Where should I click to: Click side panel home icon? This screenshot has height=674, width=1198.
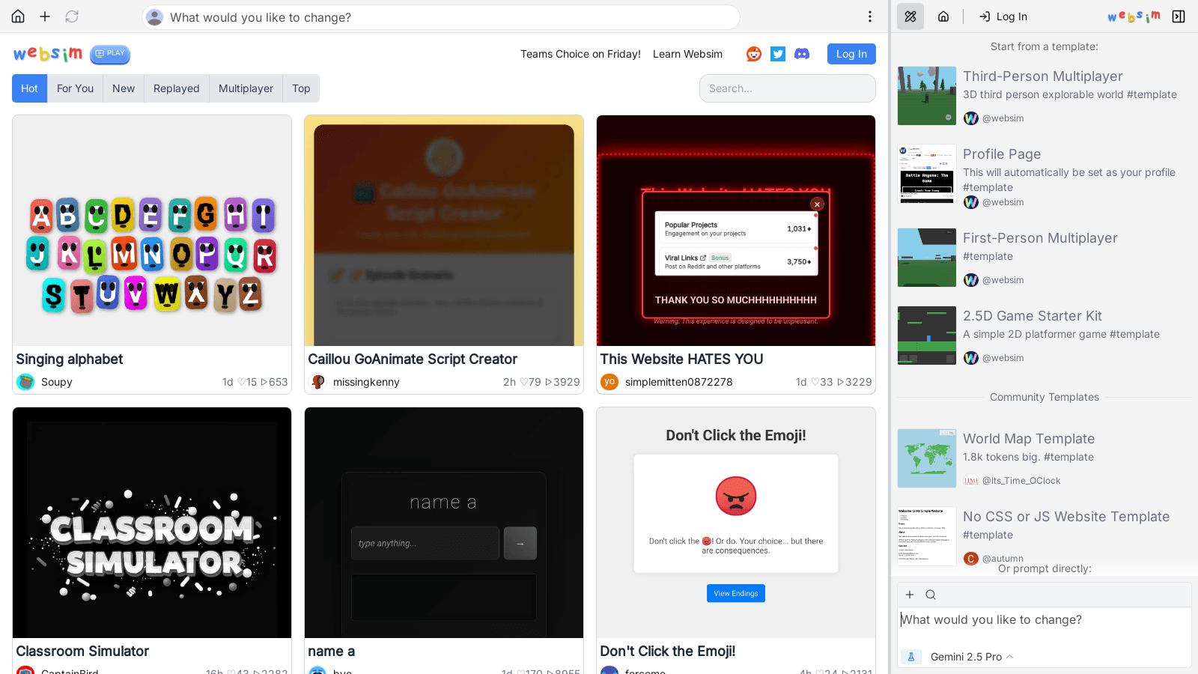[x=943, y=16]
